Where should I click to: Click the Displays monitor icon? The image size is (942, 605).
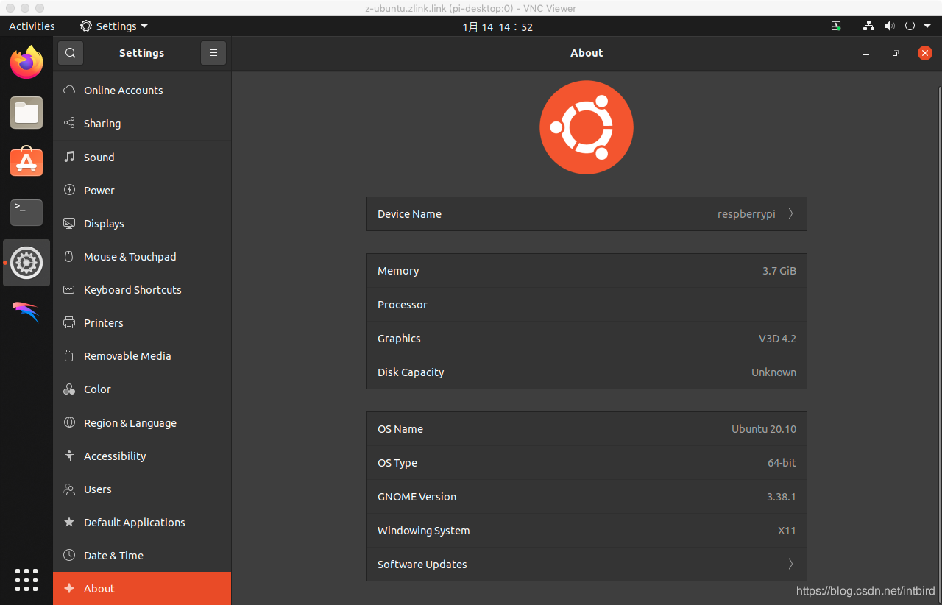click(69, 223)
